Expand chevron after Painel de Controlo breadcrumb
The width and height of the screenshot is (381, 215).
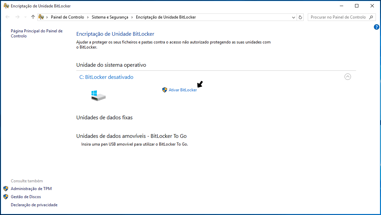(88, 17)
